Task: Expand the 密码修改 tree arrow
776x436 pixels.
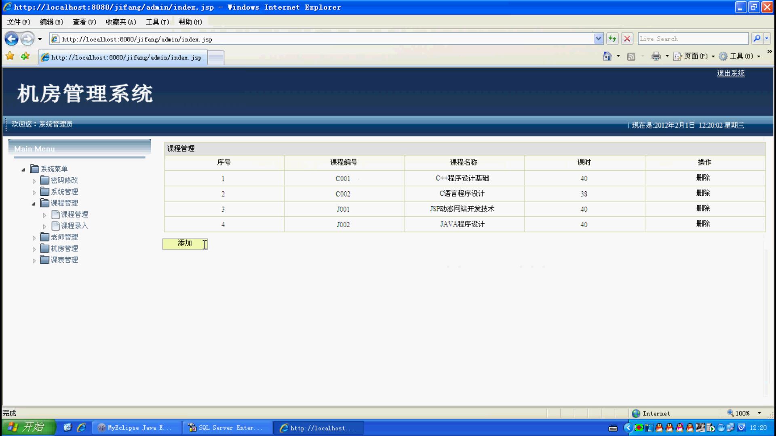Action: pos(34,181)
